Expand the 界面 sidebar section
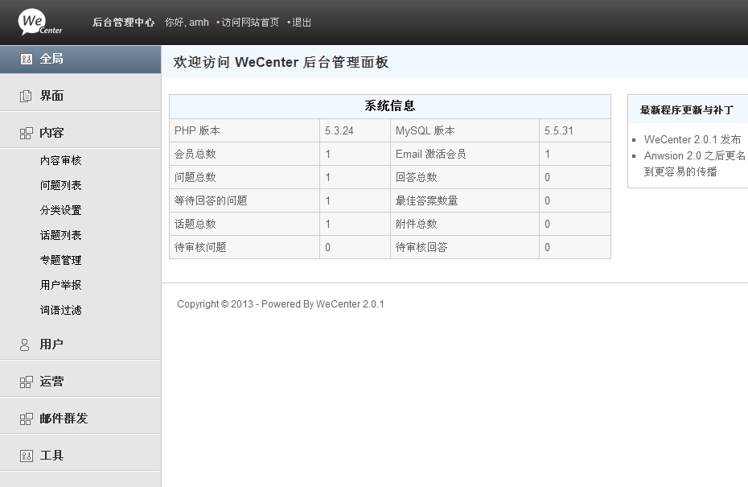748x487 pixels. pyautogui.click(x=51, y=96)
